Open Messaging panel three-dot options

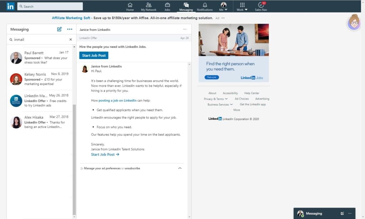click(70, 29)
